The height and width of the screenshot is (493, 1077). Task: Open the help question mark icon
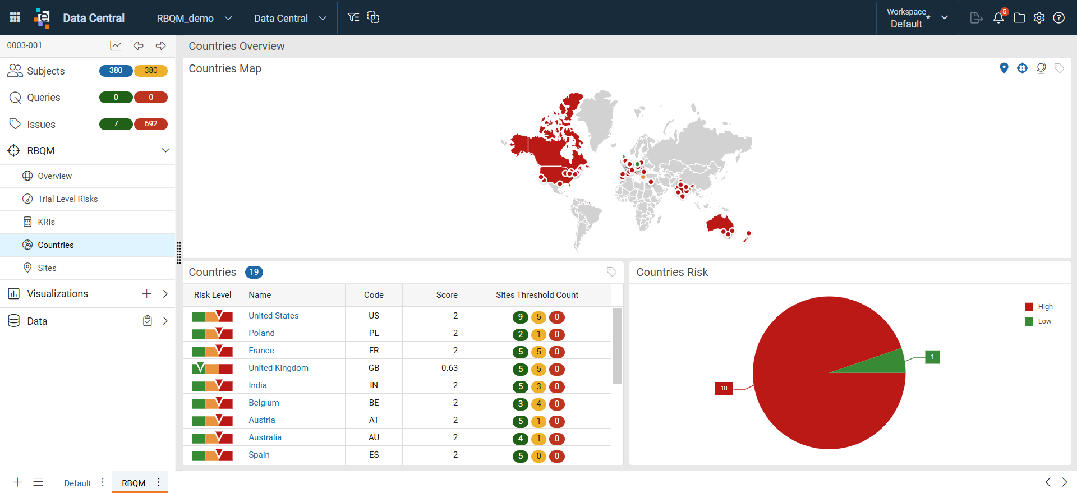(1058, 18)
